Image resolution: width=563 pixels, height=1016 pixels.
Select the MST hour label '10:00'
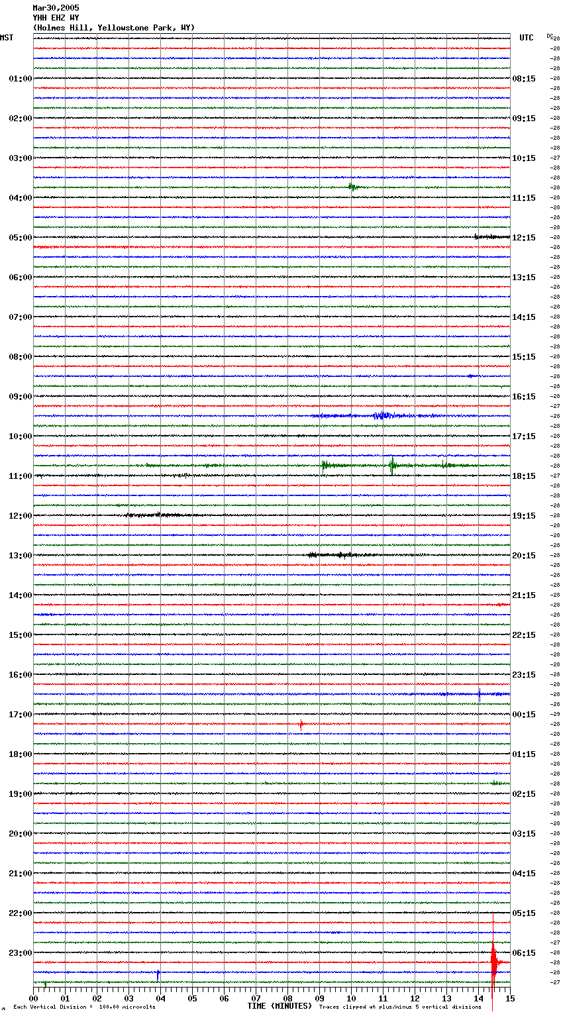(x=20, y=436)
